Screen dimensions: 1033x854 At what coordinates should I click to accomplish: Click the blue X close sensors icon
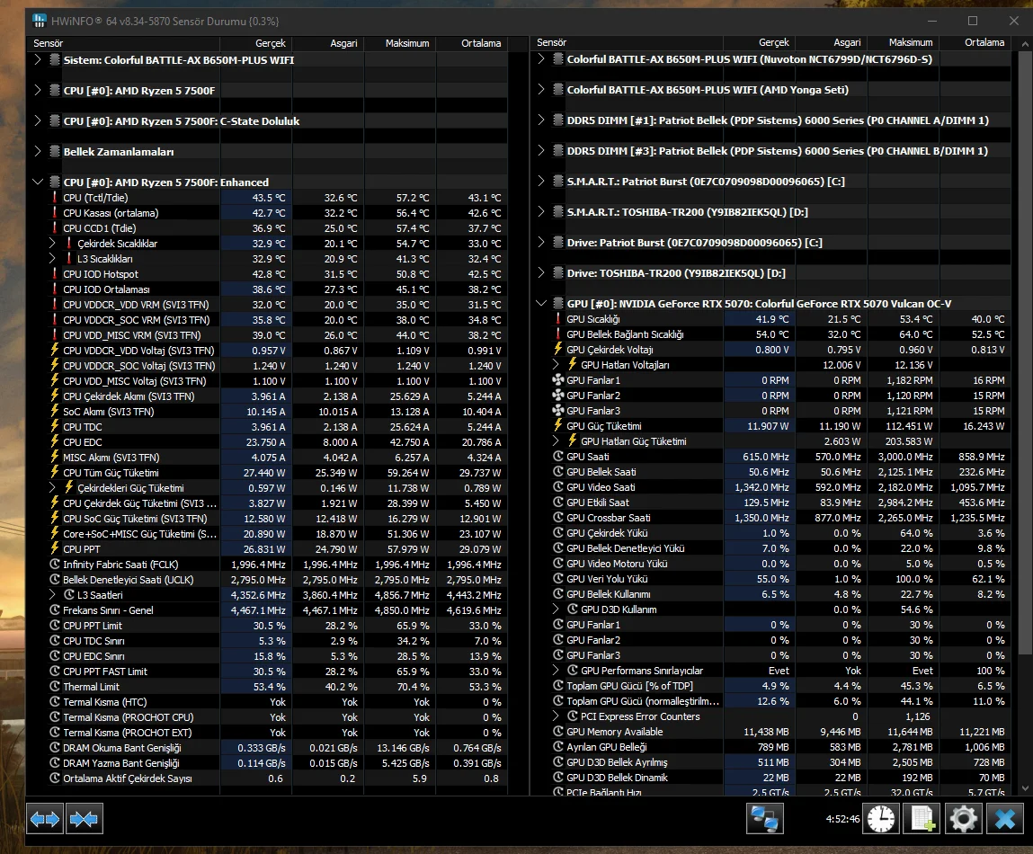click(1004, 819)
